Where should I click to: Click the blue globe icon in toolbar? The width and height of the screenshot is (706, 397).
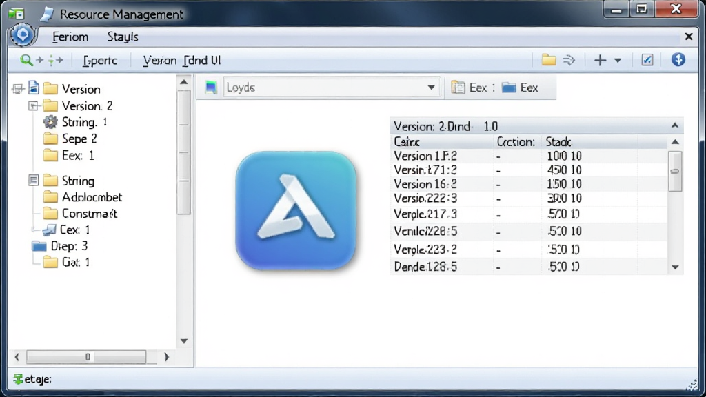pos(678,59)
